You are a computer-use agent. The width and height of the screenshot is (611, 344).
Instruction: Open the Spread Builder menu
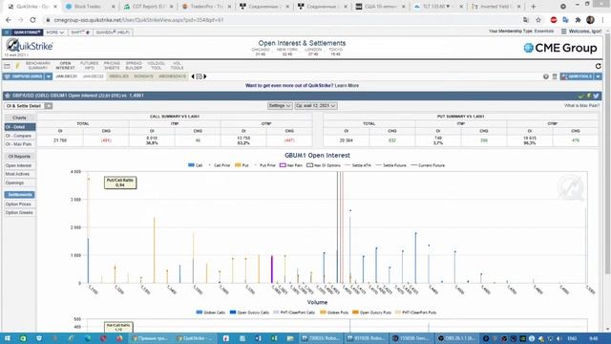(x=134, y=66)
